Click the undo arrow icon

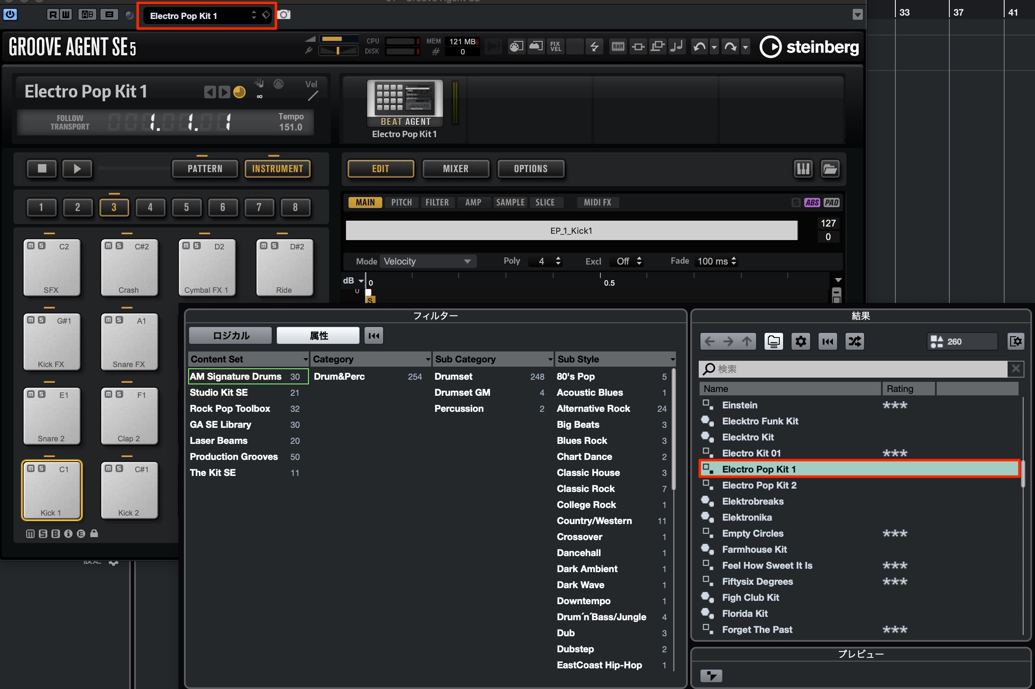point(700,46)
